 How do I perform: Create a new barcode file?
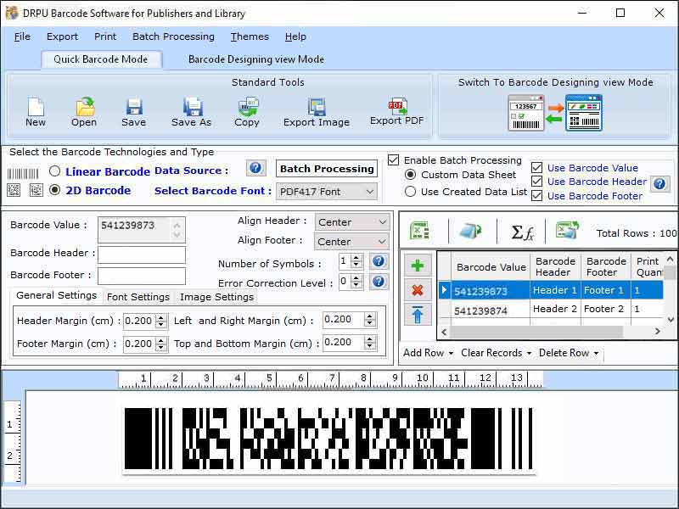(35, 106)
